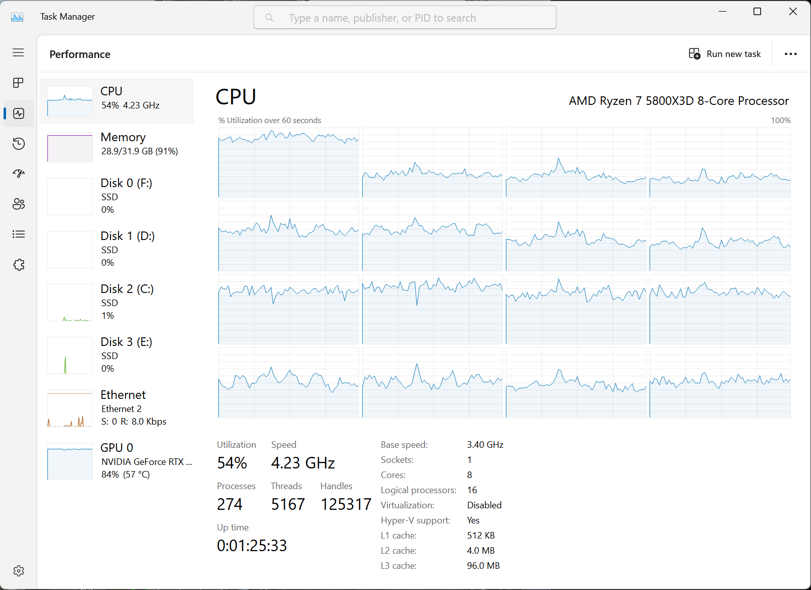
Task: Select Disk 1 (D:) entry
Action: pos(117,250)
